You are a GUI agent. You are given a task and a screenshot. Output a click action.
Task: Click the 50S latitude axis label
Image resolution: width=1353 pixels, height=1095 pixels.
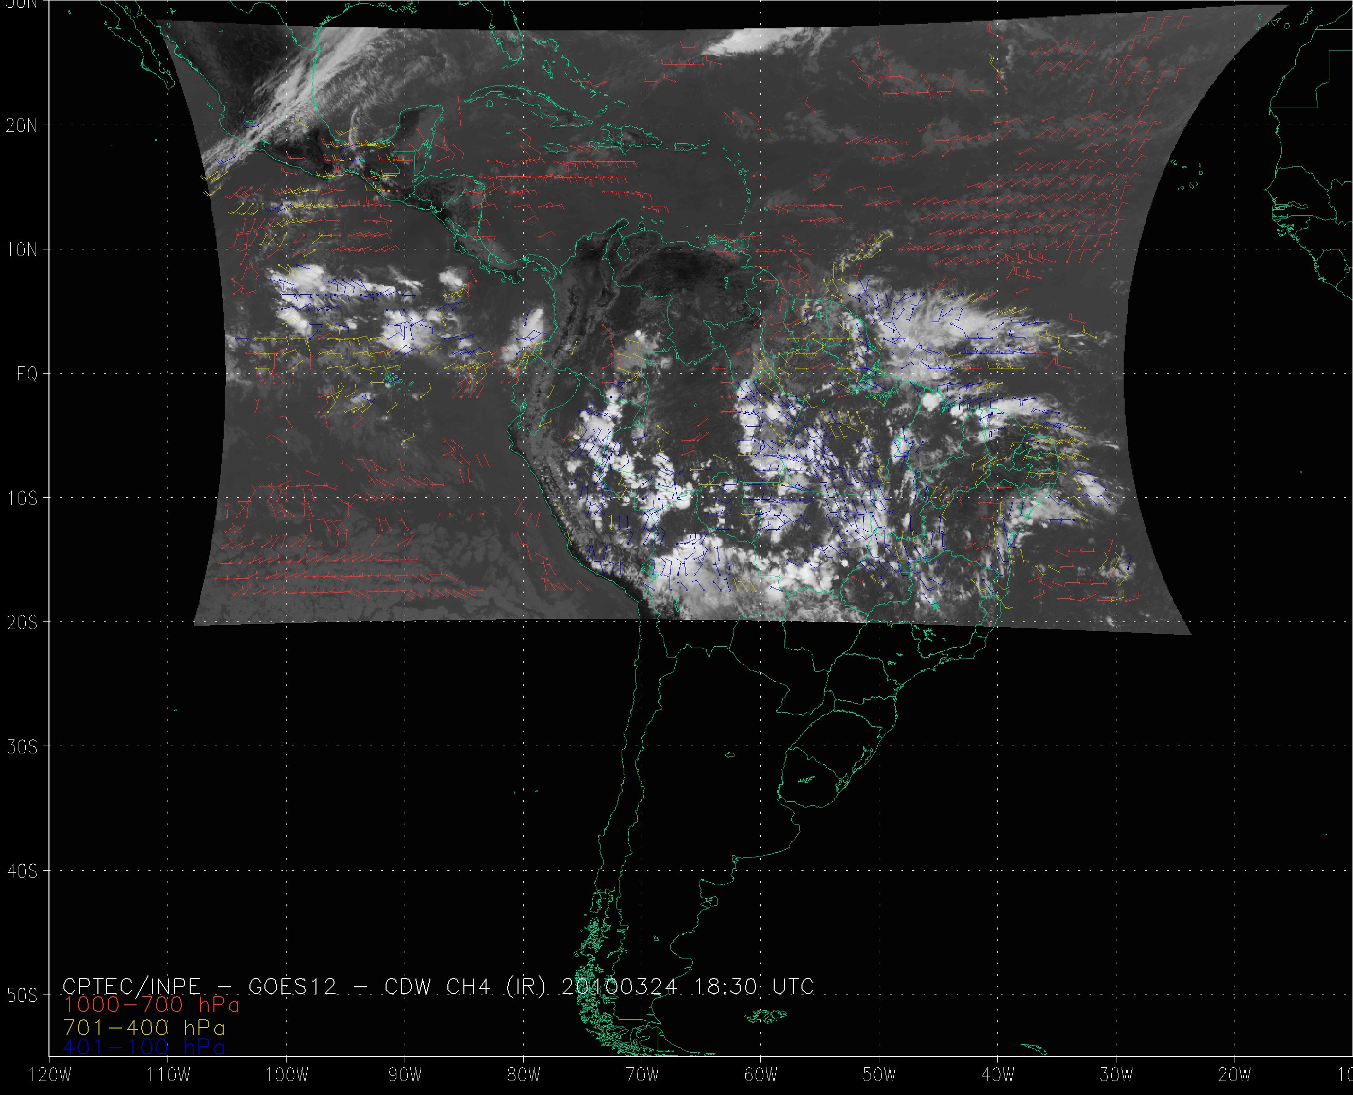click(x=22, y=996)
